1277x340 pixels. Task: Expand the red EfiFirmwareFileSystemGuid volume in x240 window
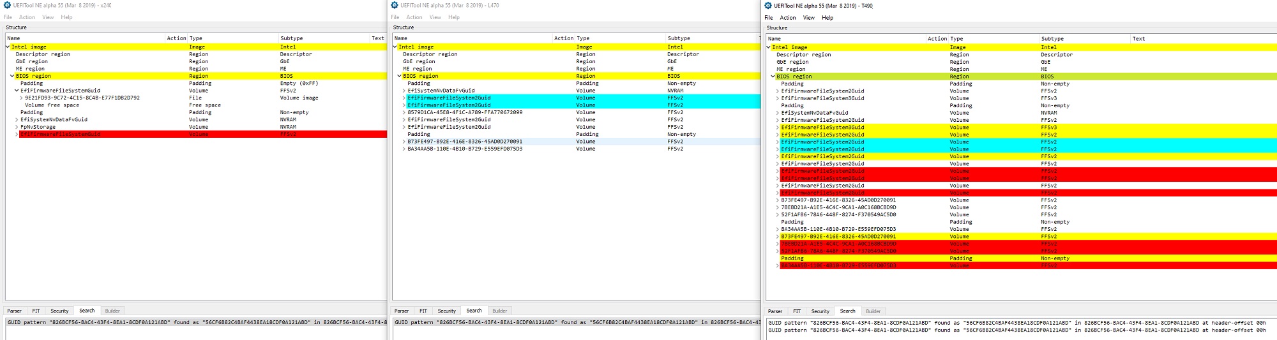[x=17, y=134]
